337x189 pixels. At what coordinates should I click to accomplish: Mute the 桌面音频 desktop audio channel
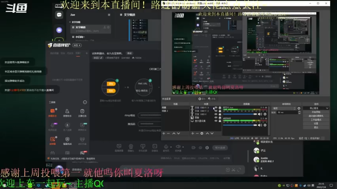[x=260, y=125]
